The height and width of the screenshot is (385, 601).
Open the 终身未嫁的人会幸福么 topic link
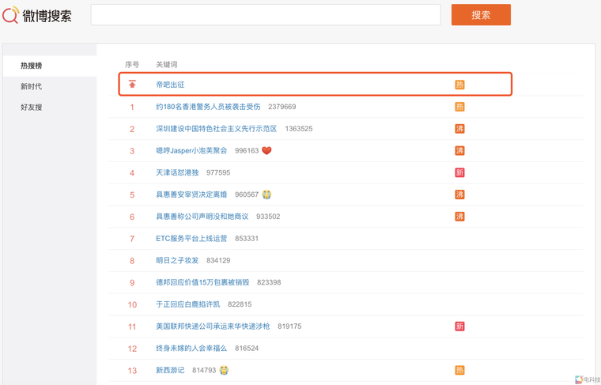191,348
